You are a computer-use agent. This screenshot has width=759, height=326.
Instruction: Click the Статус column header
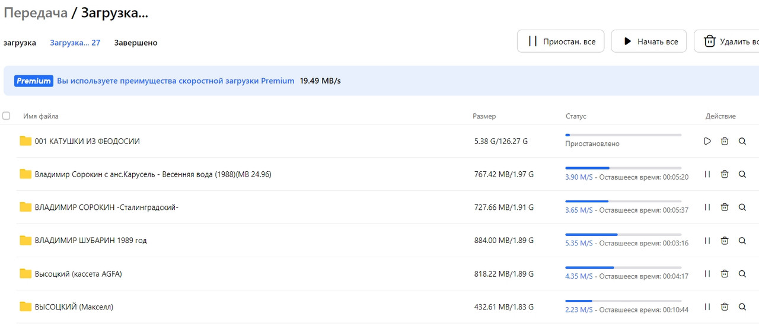(x=576, y=116)
